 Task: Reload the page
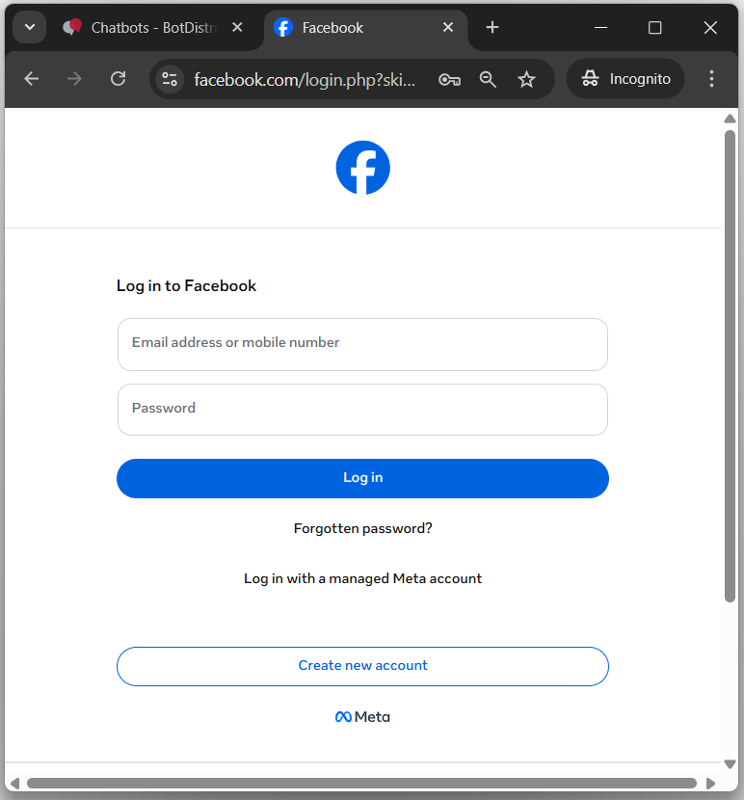(119, 79)
